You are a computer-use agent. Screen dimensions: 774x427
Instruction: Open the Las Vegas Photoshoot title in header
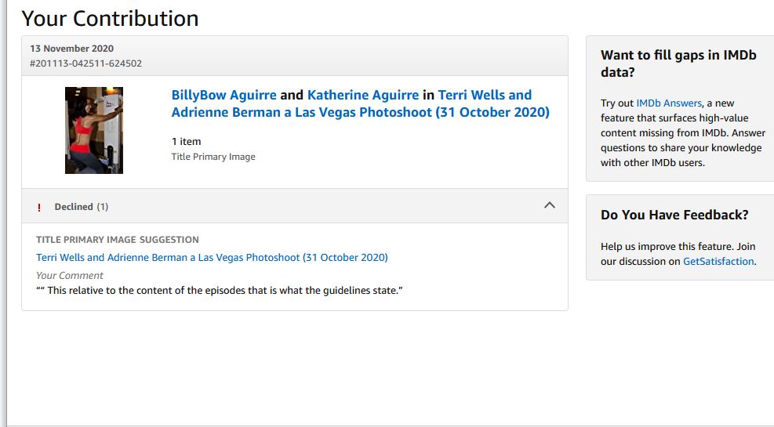click(360, 112)
